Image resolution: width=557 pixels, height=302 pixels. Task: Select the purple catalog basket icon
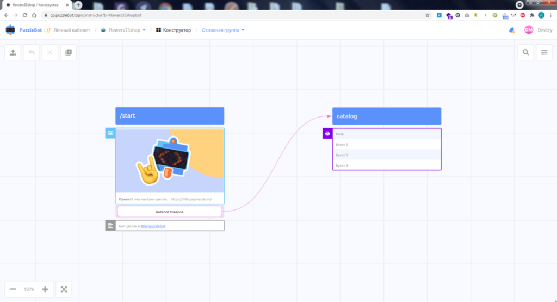tap(327, 133)
